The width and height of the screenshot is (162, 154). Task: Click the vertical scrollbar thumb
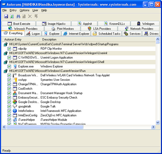point(158,42)
